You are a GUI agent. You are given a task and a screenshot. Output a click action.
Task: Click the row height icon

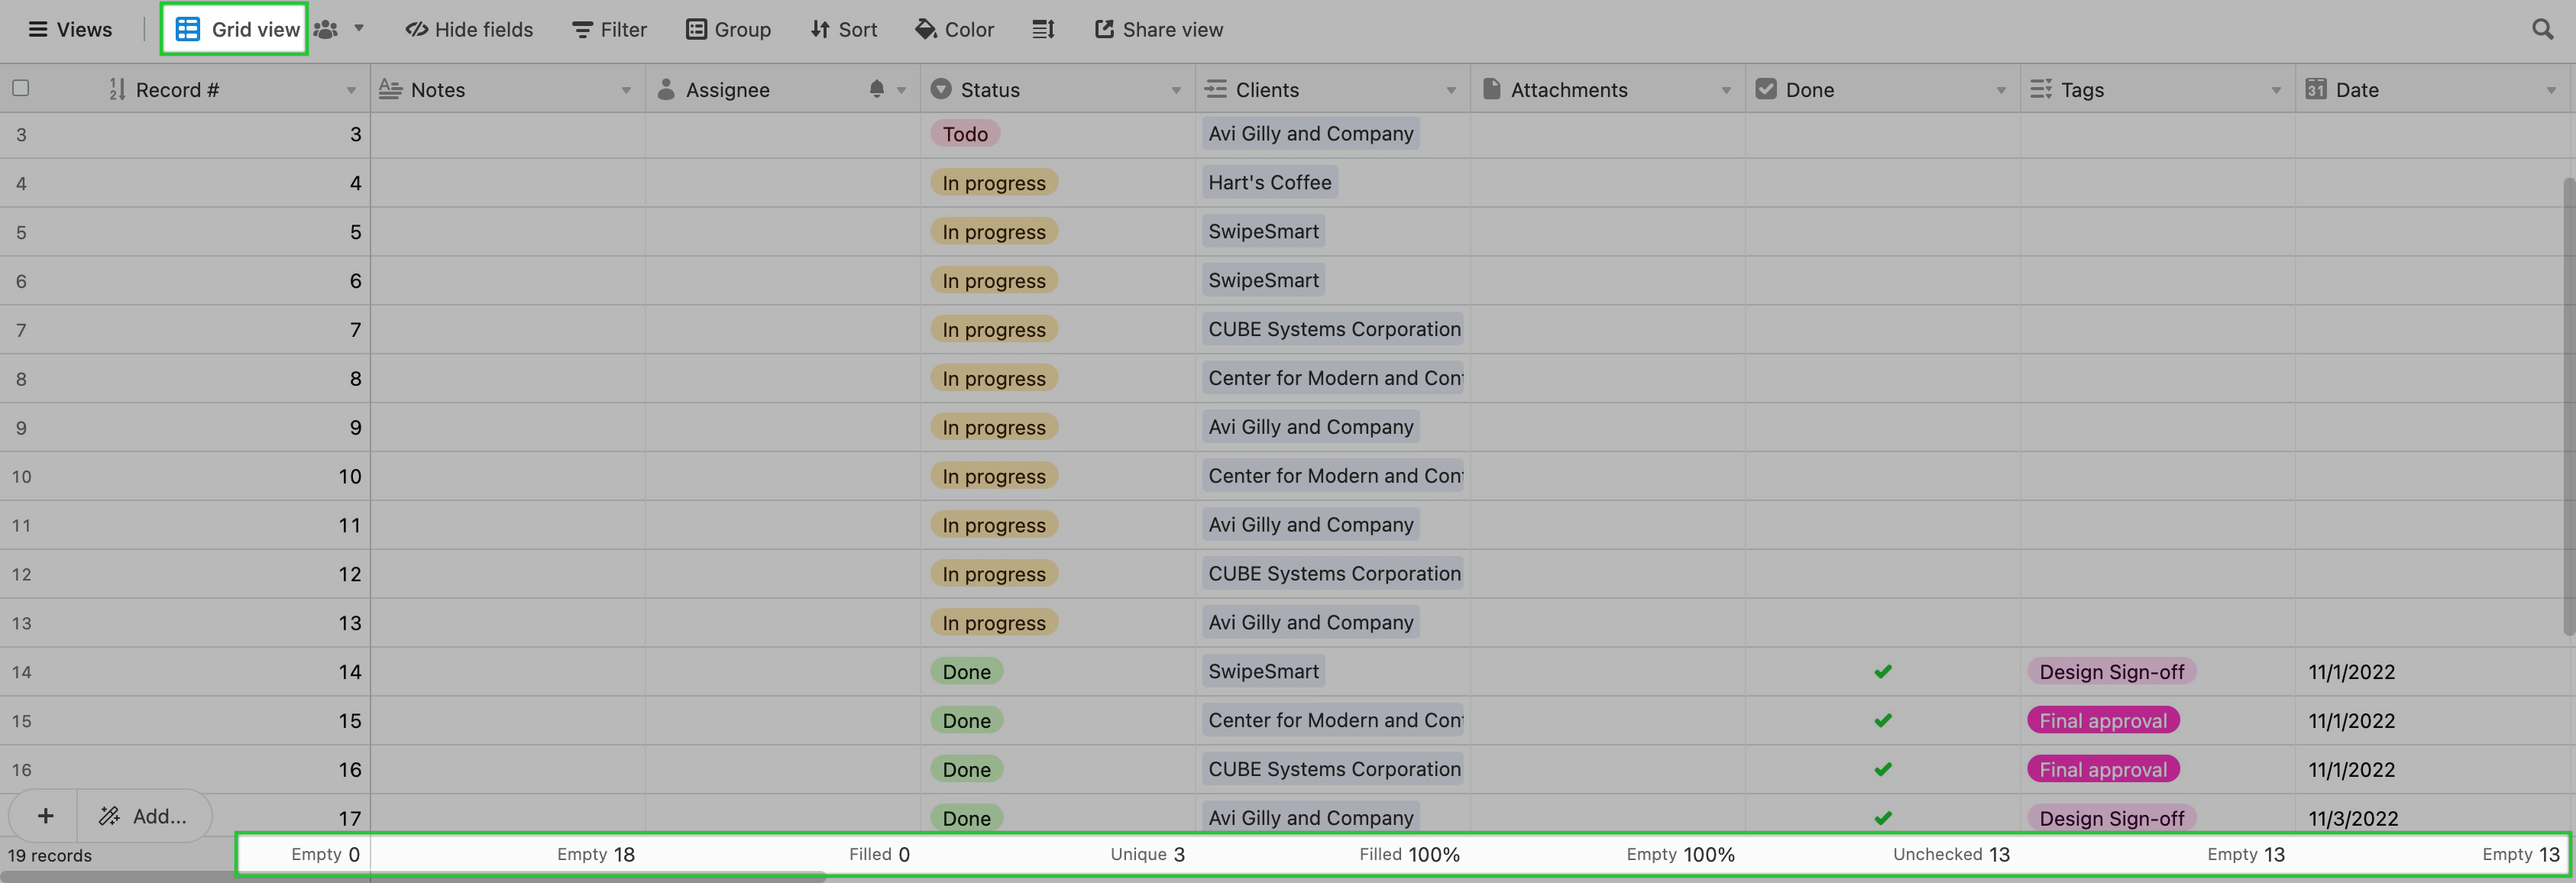coord(1043,29)
